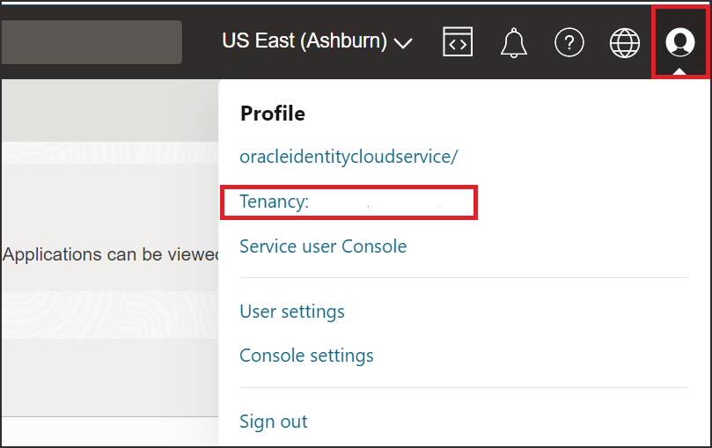Click the chevron beside the region name
Viewport: 712px width, 448px height.
(x=404, y=42)
